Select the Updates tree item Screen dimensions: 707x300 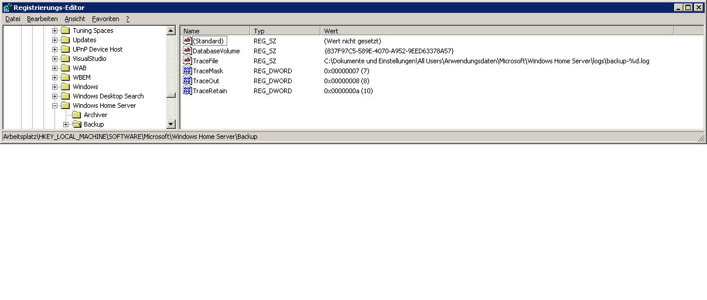(x=84, y=40)
